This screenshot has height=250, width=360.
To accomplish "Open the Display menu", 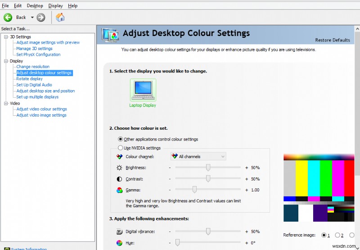I will pyautogui.click(x=55, y=6).
